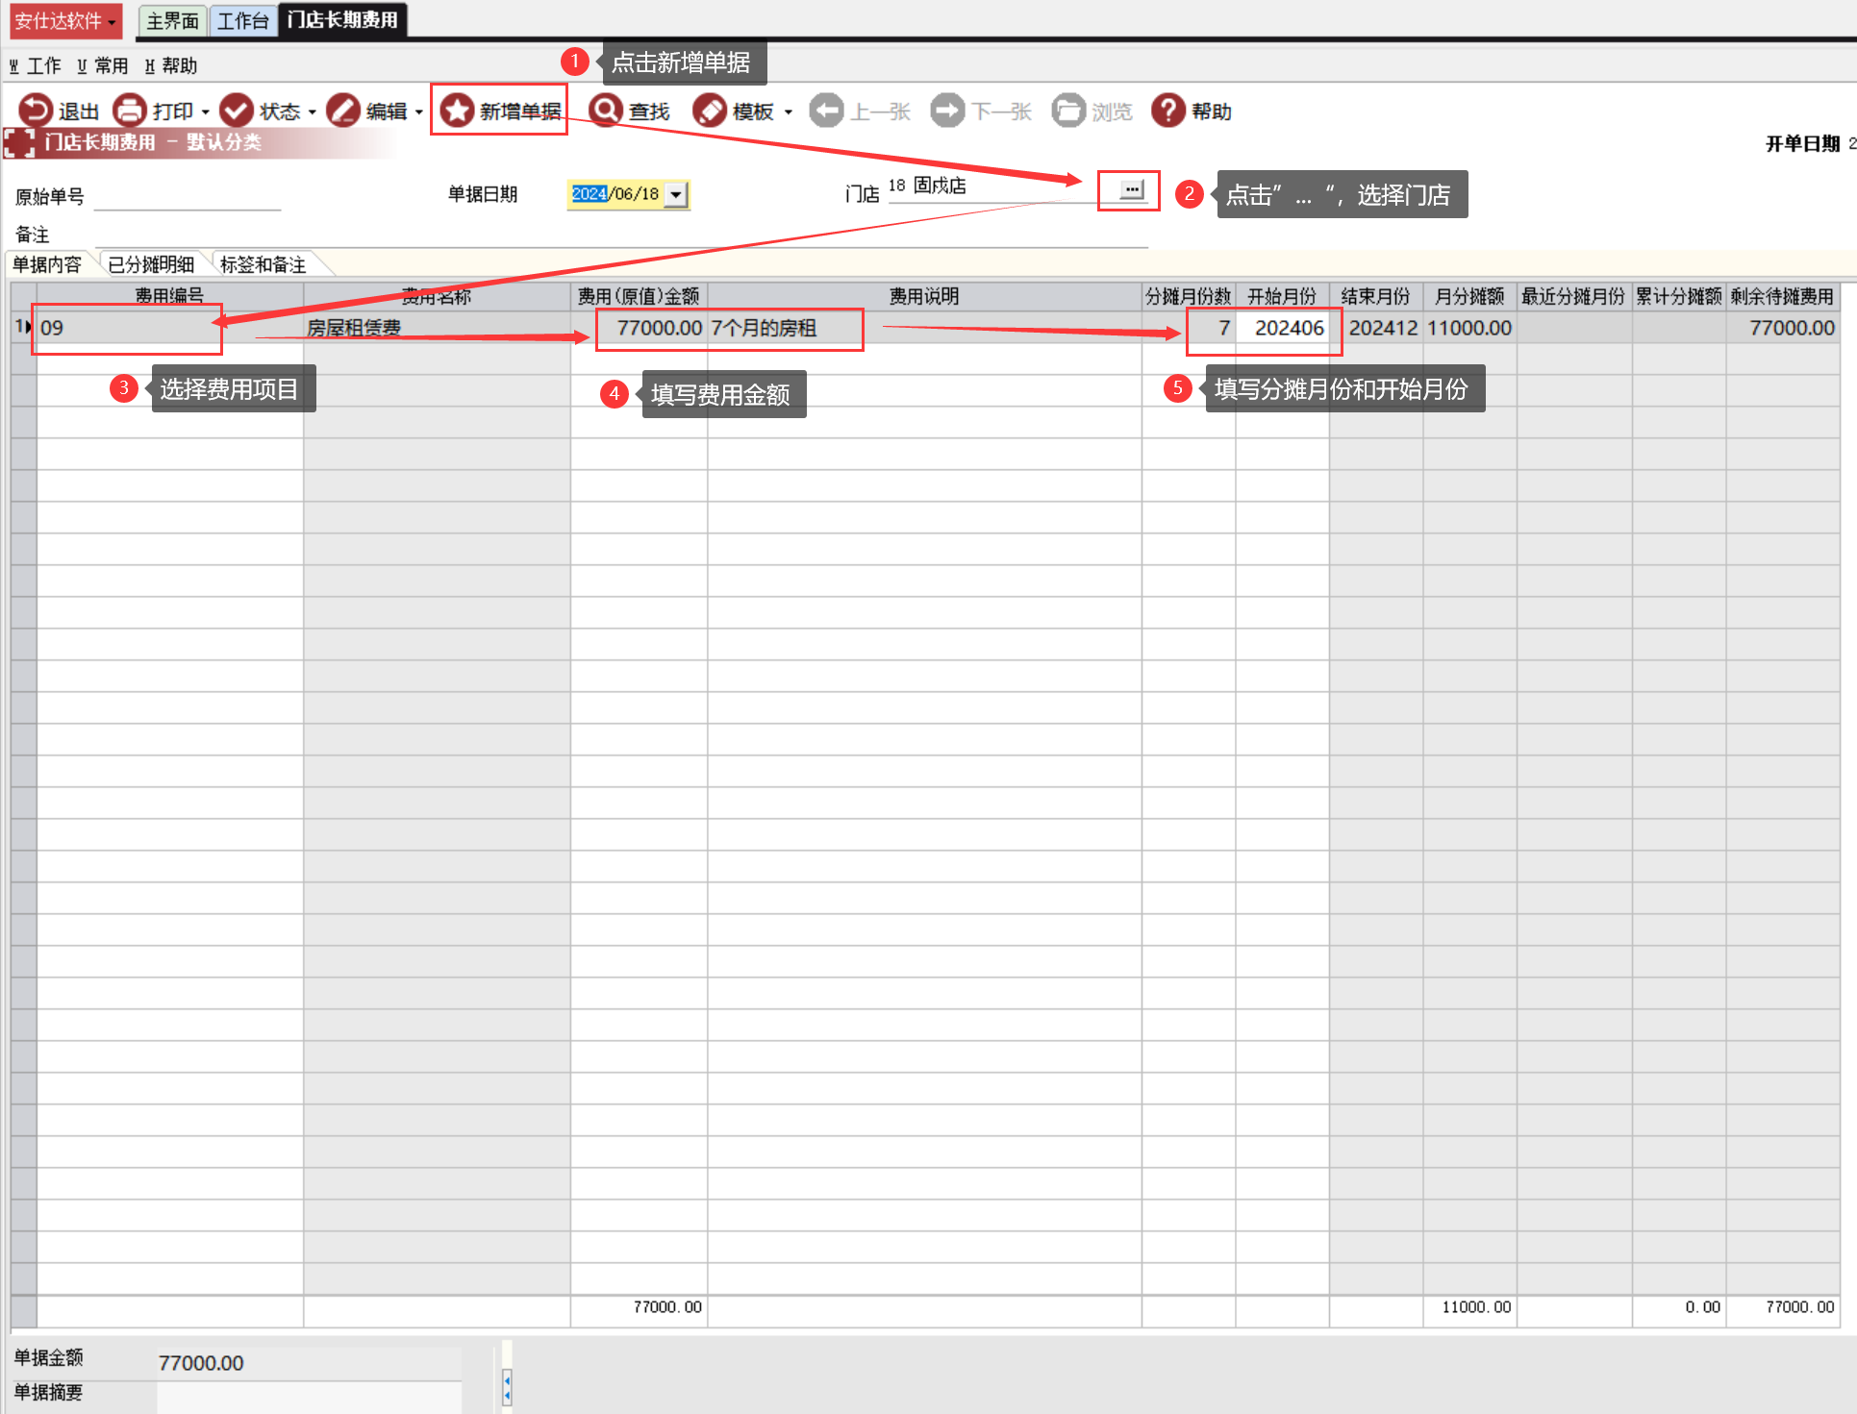Click the 查找 (Search) magnifier icon
The width and height of the screenshot is (1857, 1414).
pyautogui.click(x=605, y=111)
